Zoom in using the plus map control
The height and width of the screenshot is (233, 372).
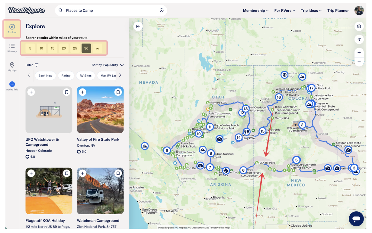tap(359, 52)
